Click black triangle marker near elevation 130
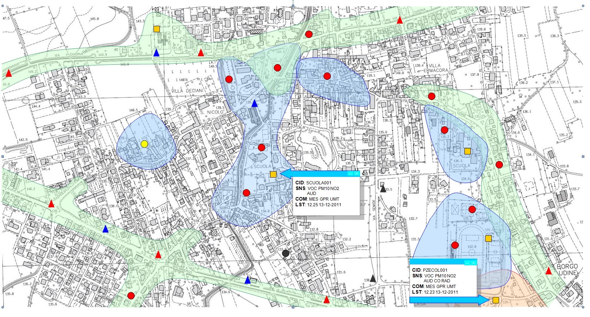Image resolution: width=590 pixels, height=317 pixels. [x=372, y=278]
